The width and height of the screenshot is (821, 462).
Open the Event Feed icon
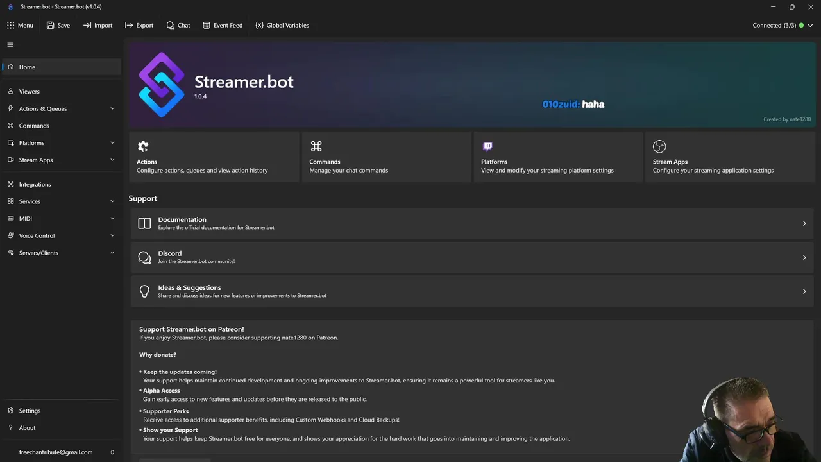[x=207, y=25]
